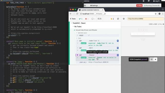This screenshot has height=93, width=165.
Task: Click the Stop button in Cypress window
Action: pos(139,5)
